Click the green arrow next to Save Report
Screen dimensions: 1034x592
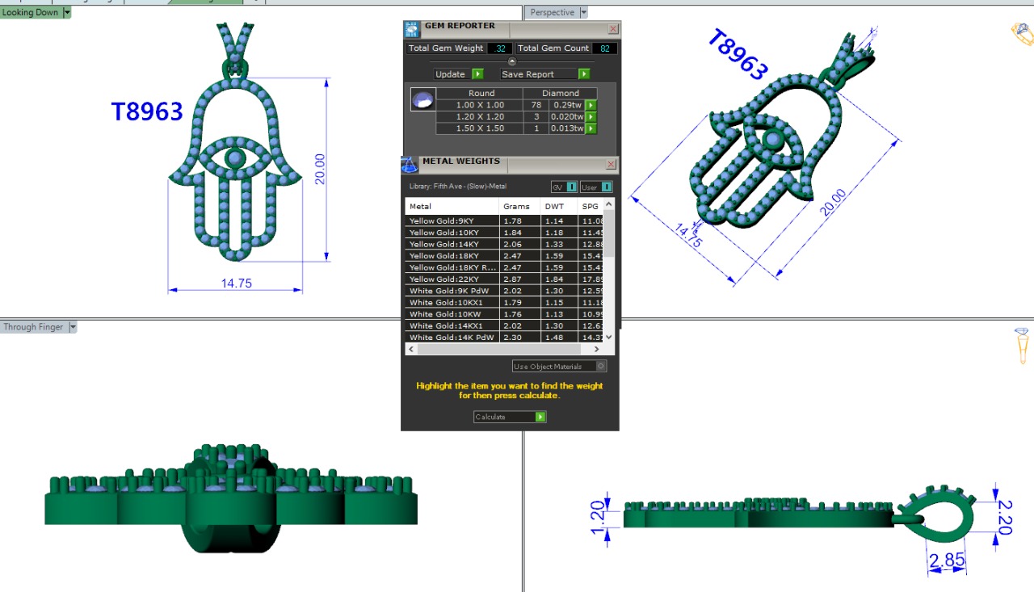(584, 74)
